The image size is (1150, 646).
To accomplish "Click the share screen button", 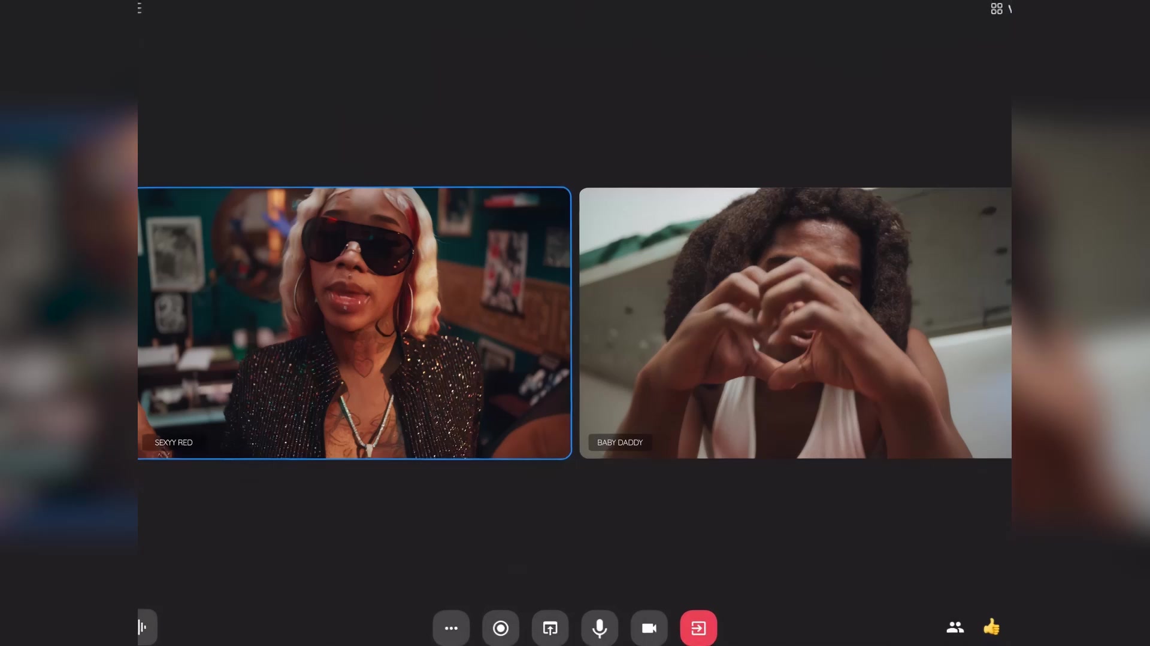I will click(x=550, y=628).
